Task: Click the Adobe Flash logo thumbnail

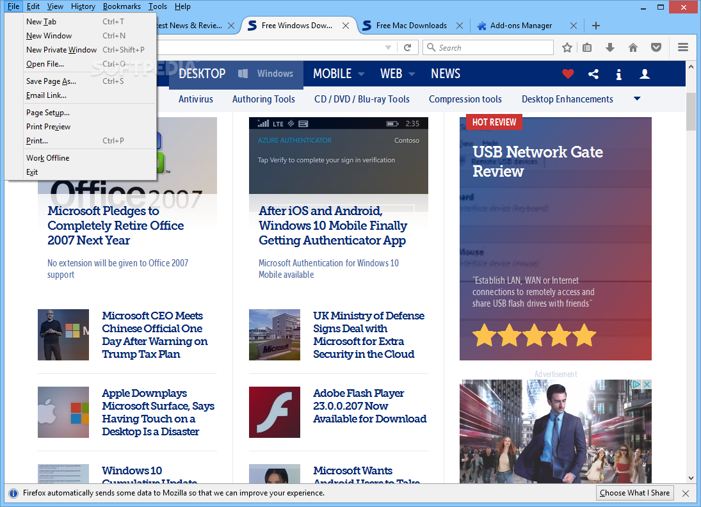Action: coord(275,412)
